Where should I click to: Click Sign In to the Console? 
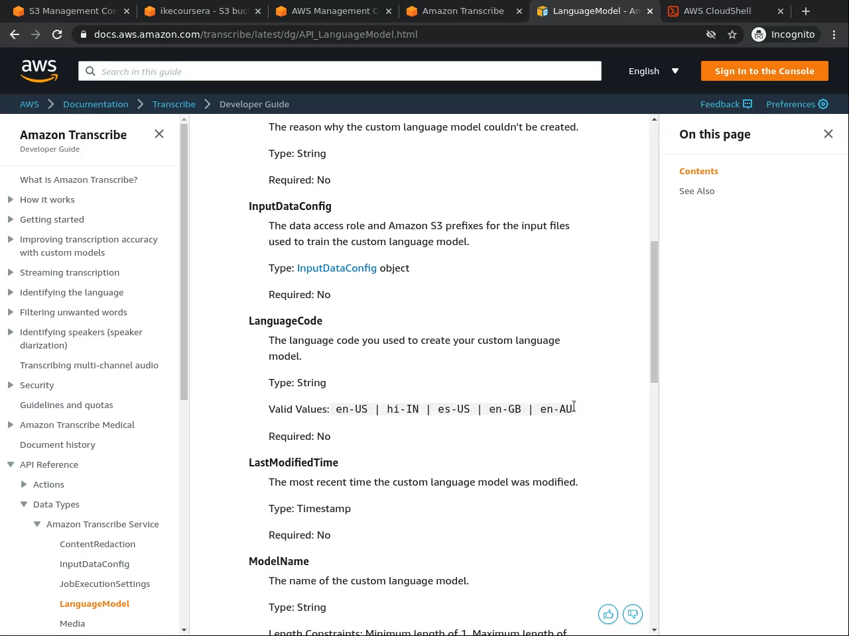(x=764, y=71)
